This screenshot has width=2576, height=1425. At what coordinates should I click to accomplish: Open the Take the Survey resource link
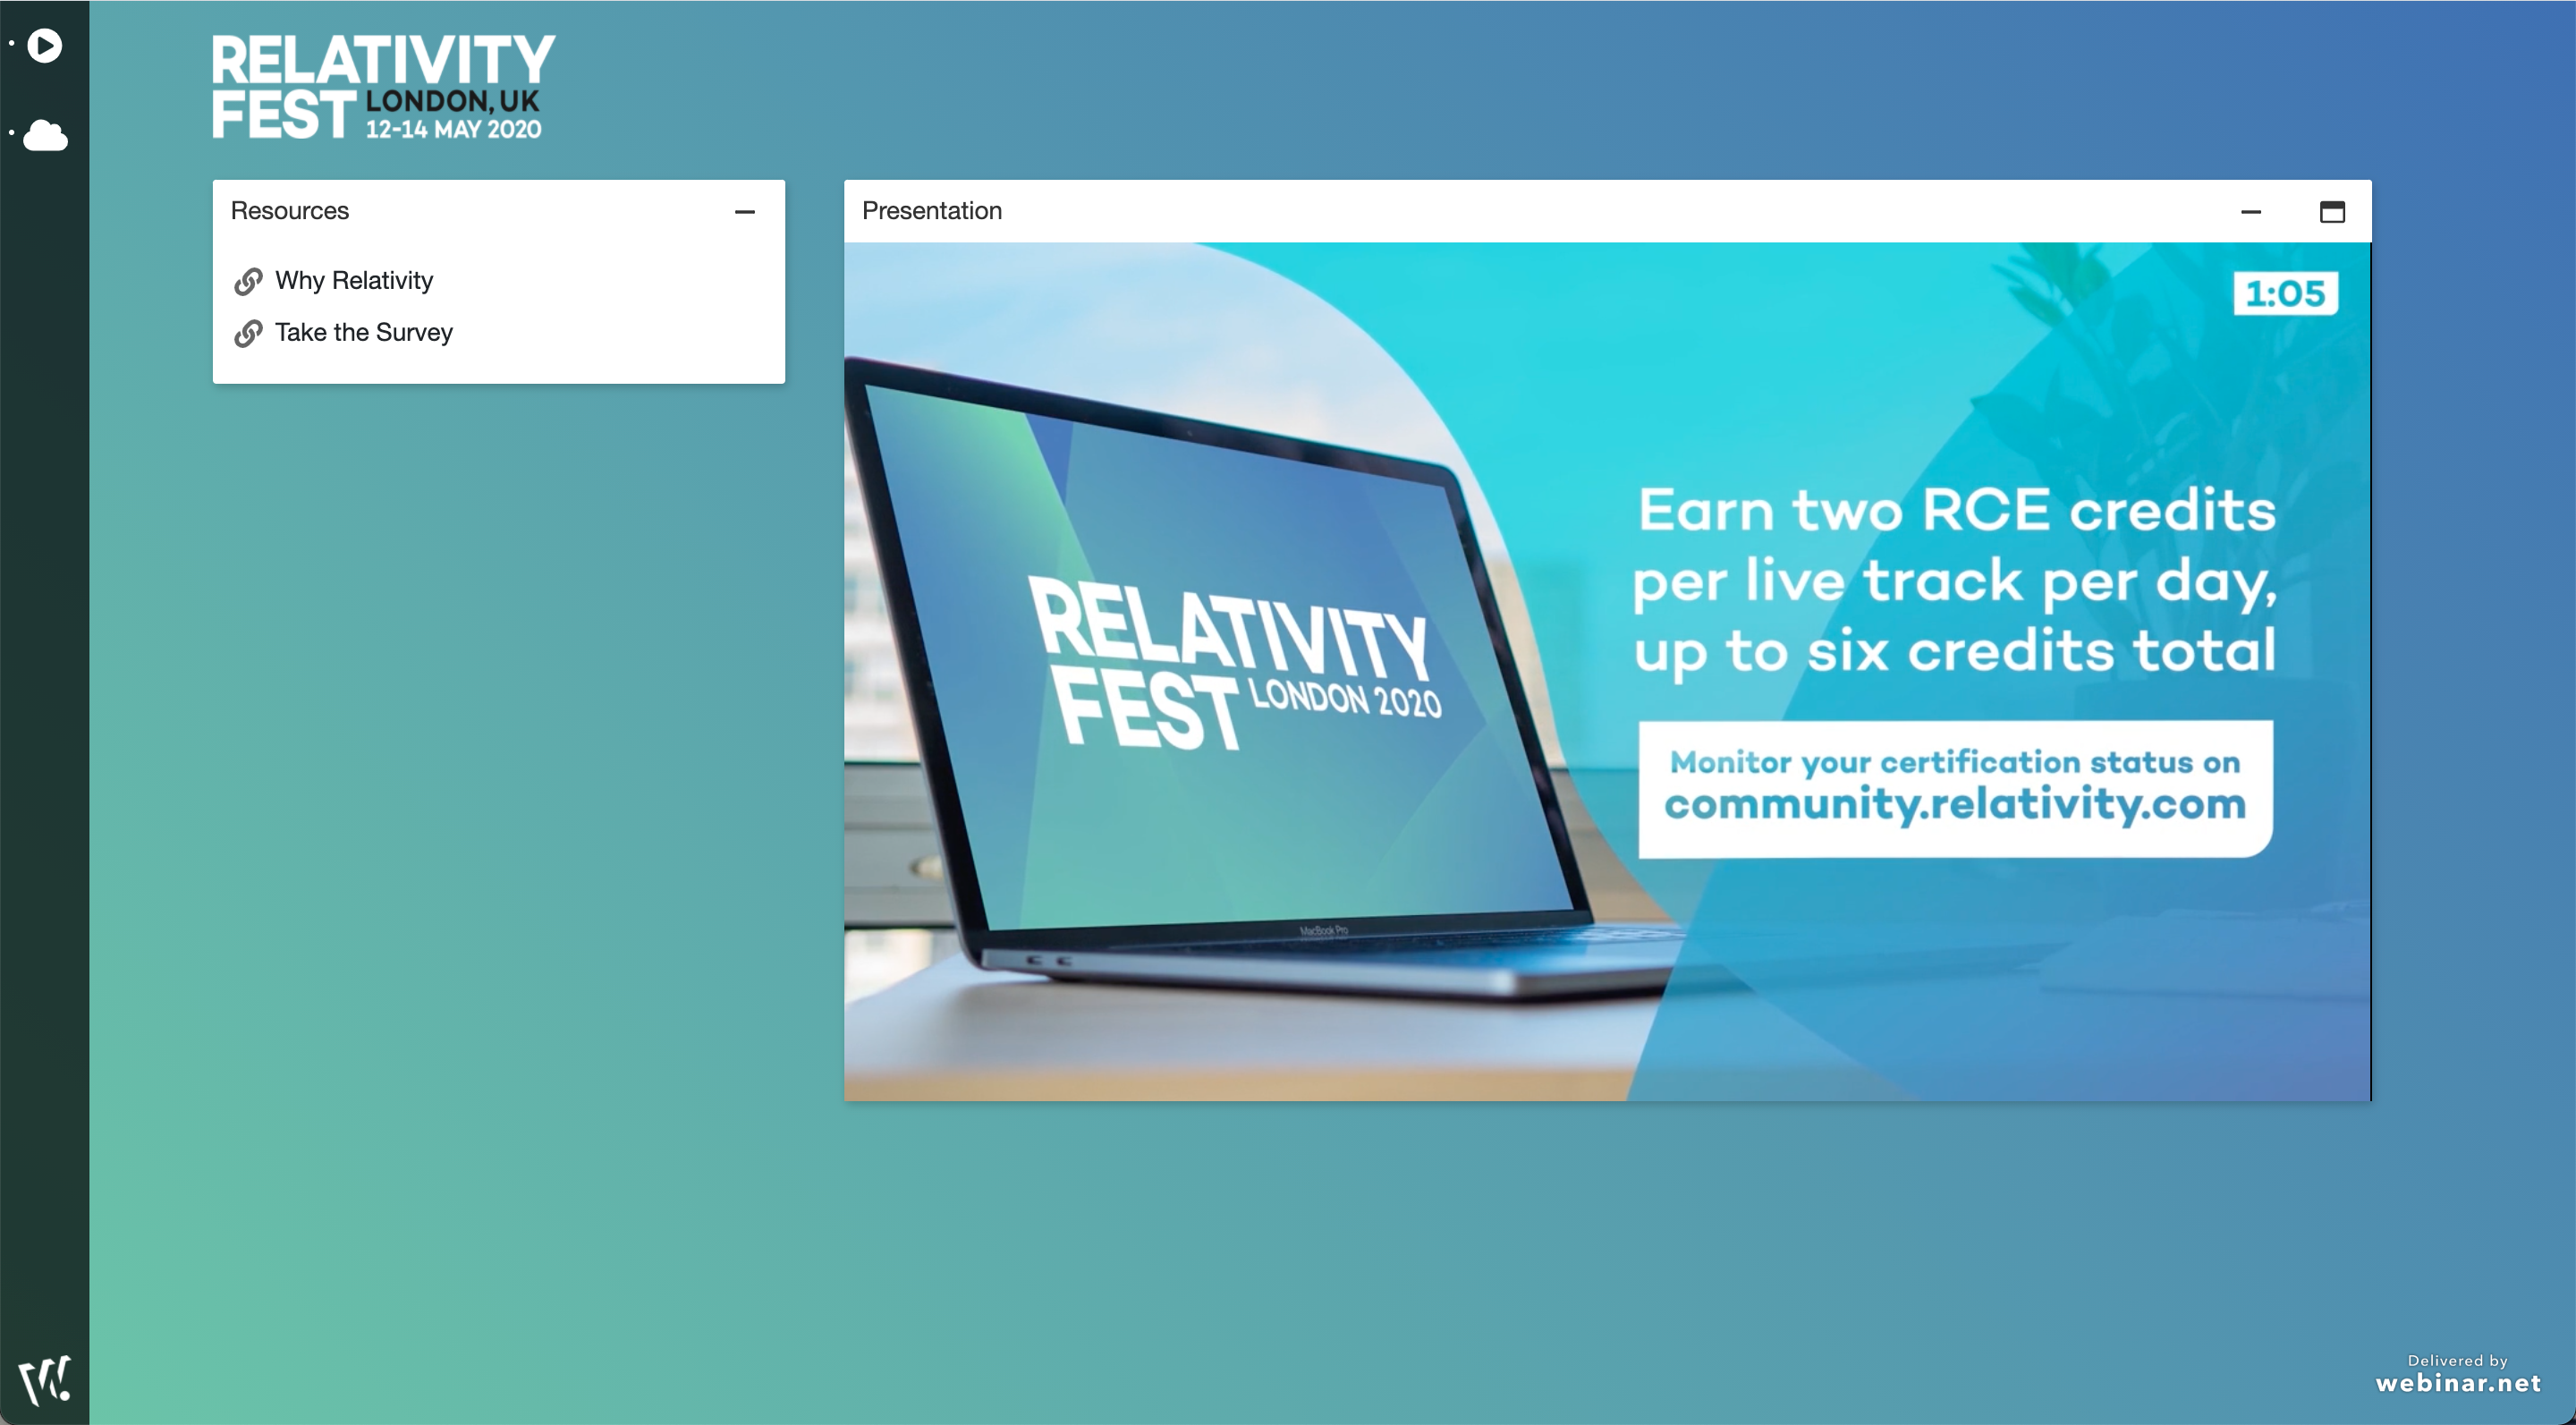pos(365,330)
